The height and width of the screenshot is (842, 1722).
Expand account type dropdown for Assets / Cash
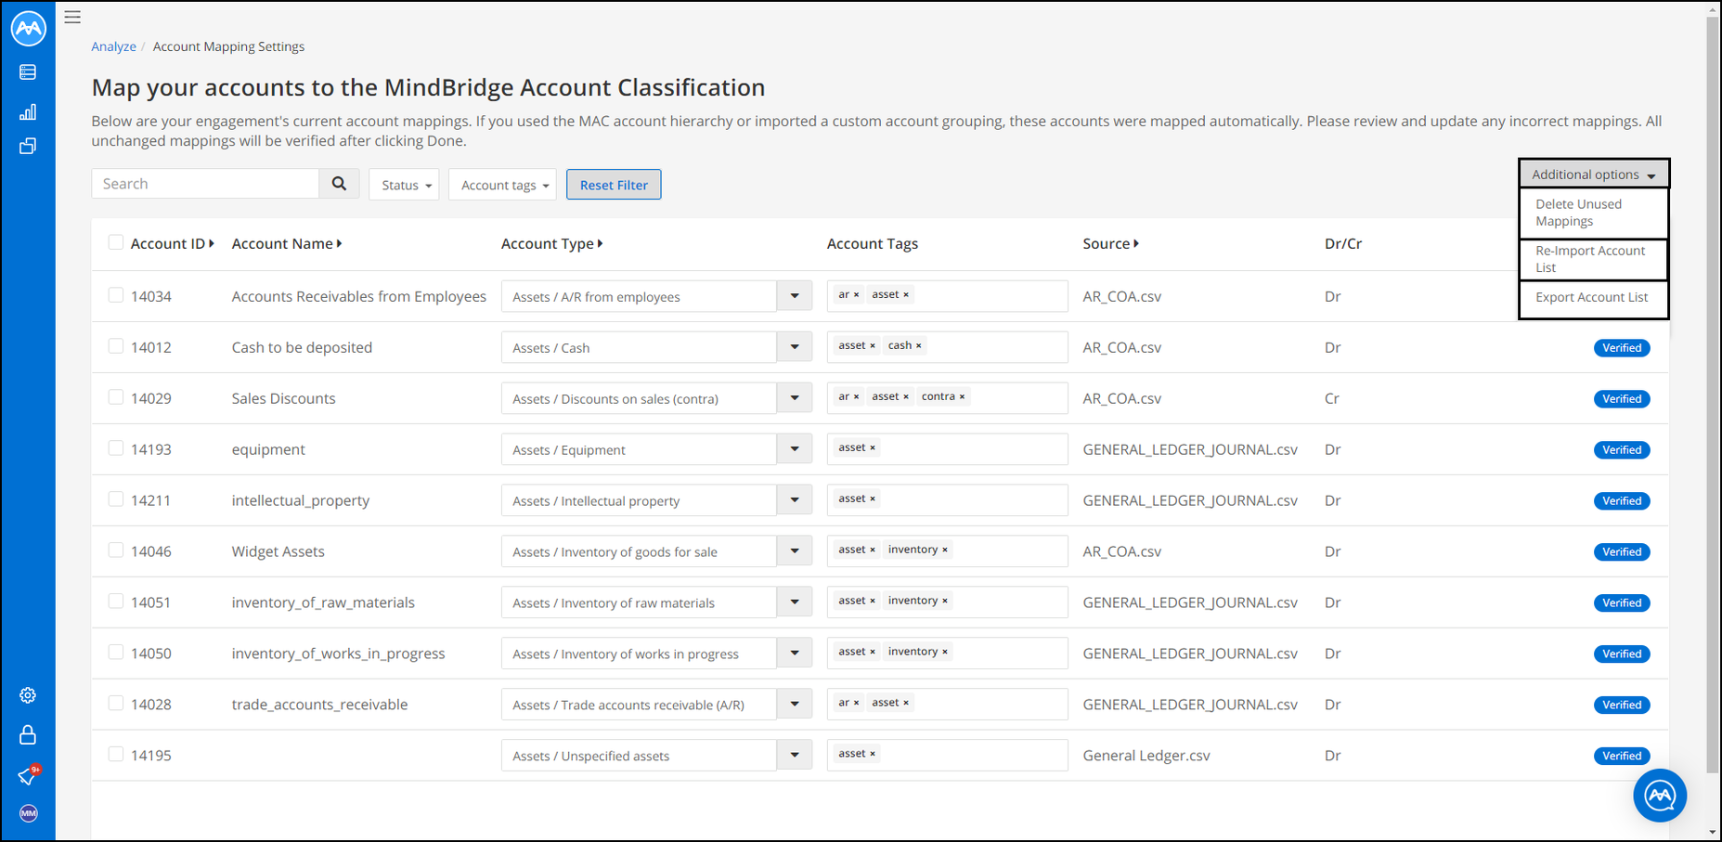coord(795,347)
